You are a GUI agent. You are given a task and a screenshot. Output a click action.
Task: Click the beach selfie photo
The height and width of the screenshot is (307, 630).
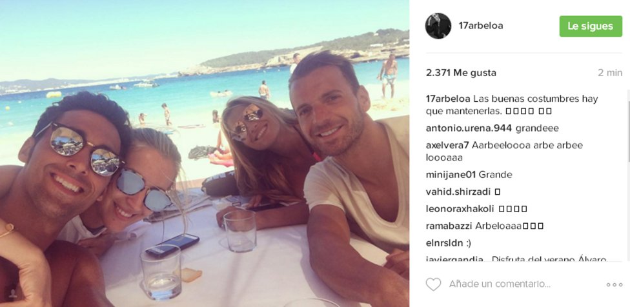click(x=205, y=153)
